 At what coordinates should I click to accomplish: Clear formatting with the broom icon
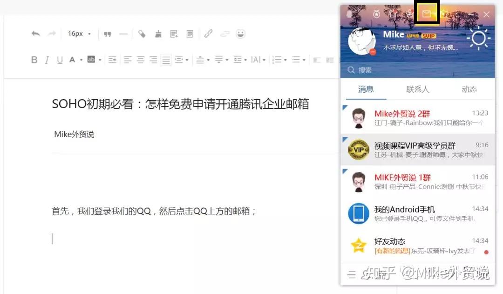coord(158,34)
